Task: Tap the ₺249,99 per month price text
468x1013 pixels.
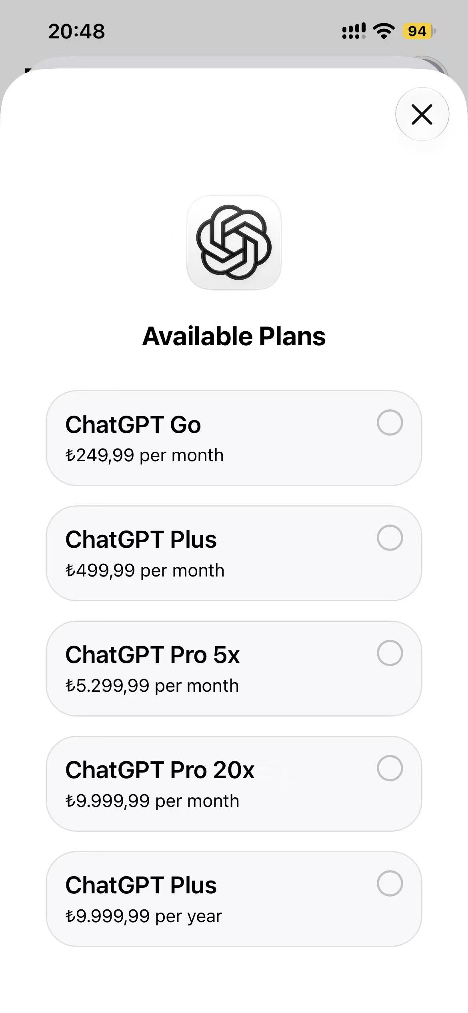Action: (x=144, y=455)
